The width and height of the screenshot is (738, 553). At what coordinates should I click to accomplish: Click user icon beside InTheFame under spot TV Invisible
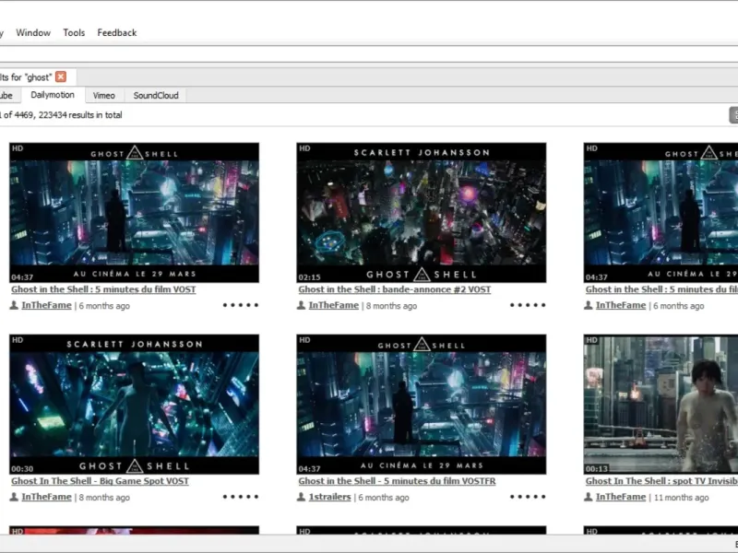[589, 497]
